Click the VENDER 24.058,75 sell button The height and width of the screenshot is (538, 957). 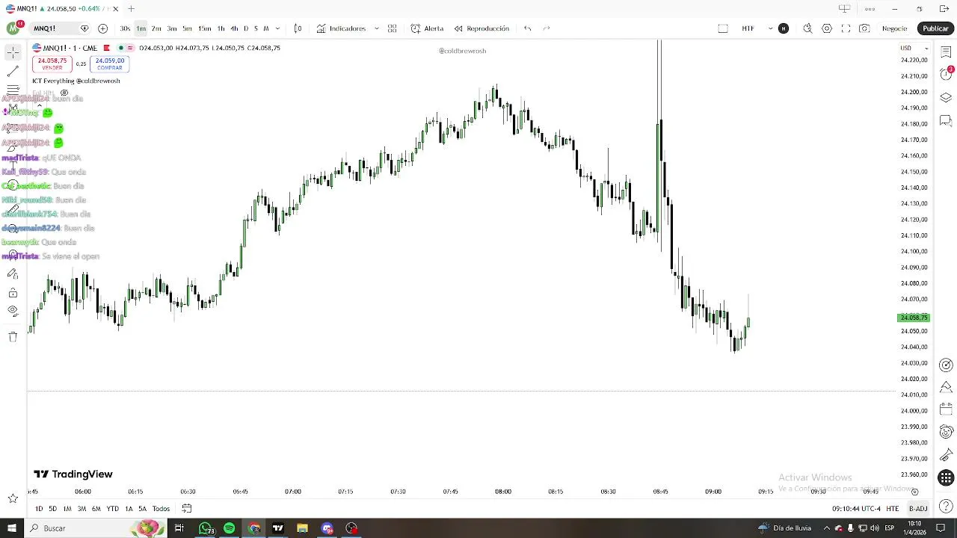click(x=52, y=64)
